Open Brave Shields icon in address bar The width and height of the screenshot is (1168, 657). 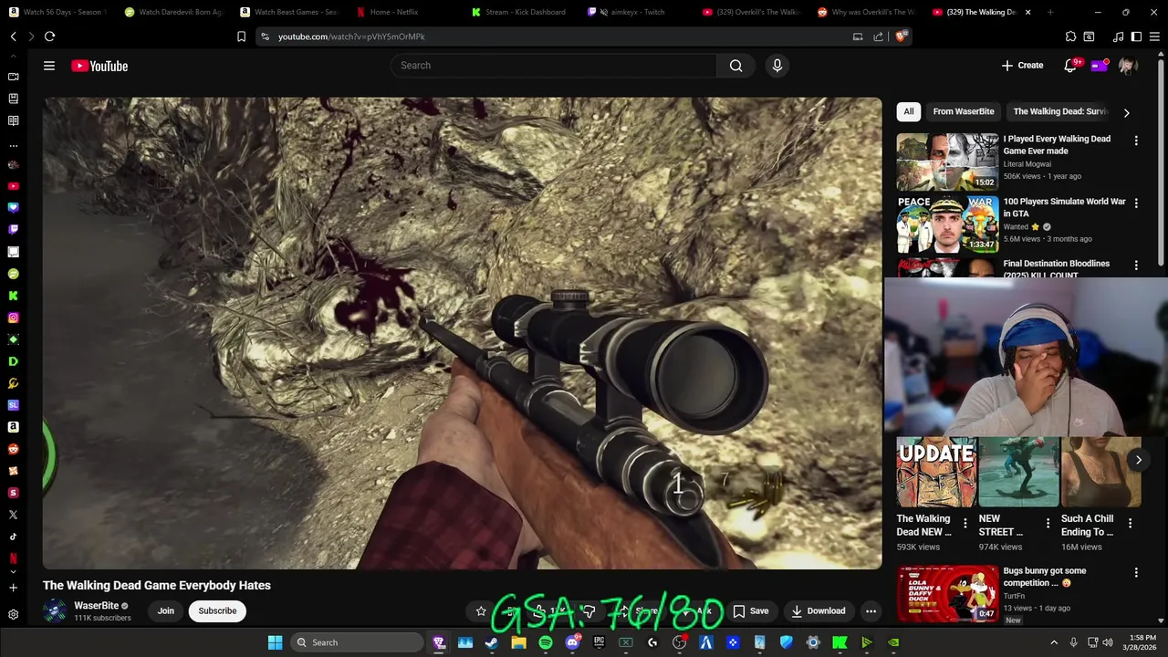click(x=901, y=36)
